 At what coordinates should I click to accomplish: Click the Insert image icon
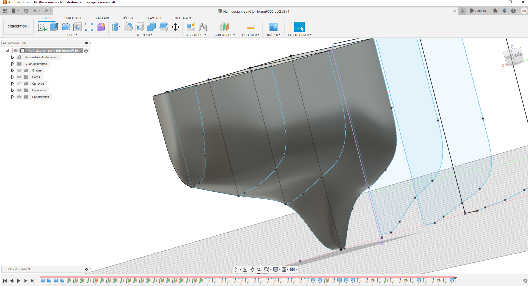(x=273, y=27)
